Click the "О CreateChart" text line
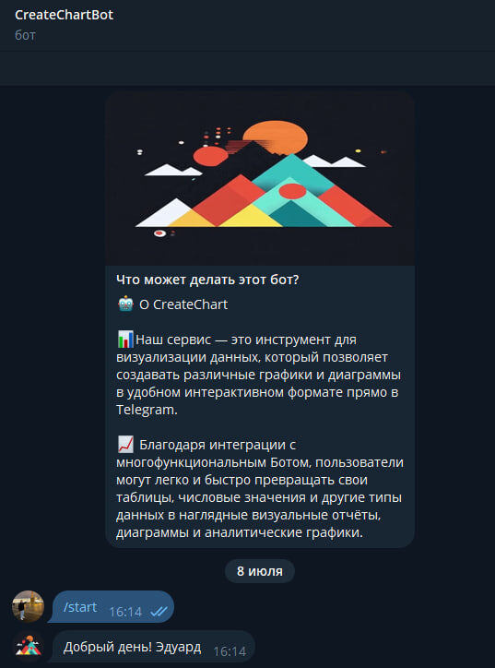The height and width of the screenshot is (668, 495). (x=183, y=304)
